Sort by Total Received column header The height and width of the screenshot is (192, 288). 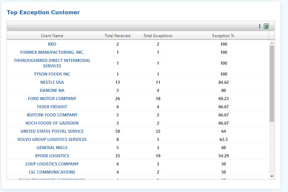[118, 36]
